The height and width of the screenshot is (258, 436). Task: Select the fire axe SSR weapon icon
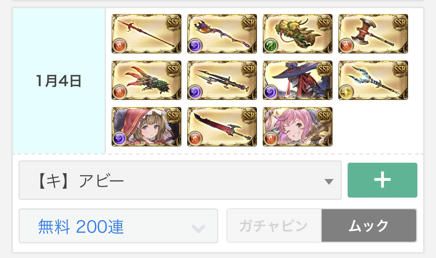373,34
